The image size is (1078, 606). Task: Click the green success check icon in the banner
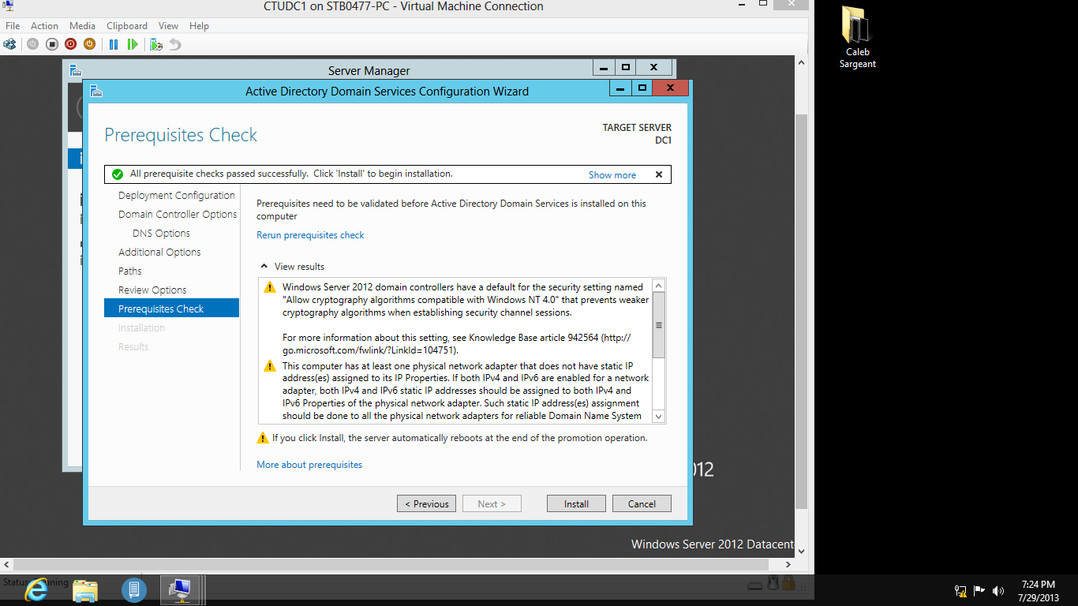point(118,174)
